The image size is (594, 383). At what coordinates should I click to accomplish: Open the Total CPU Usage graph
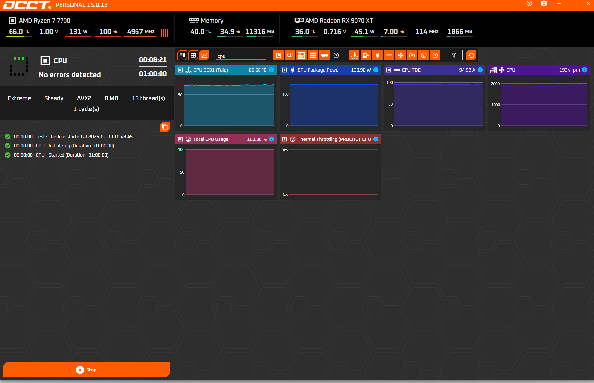click(x=226, y=172)
